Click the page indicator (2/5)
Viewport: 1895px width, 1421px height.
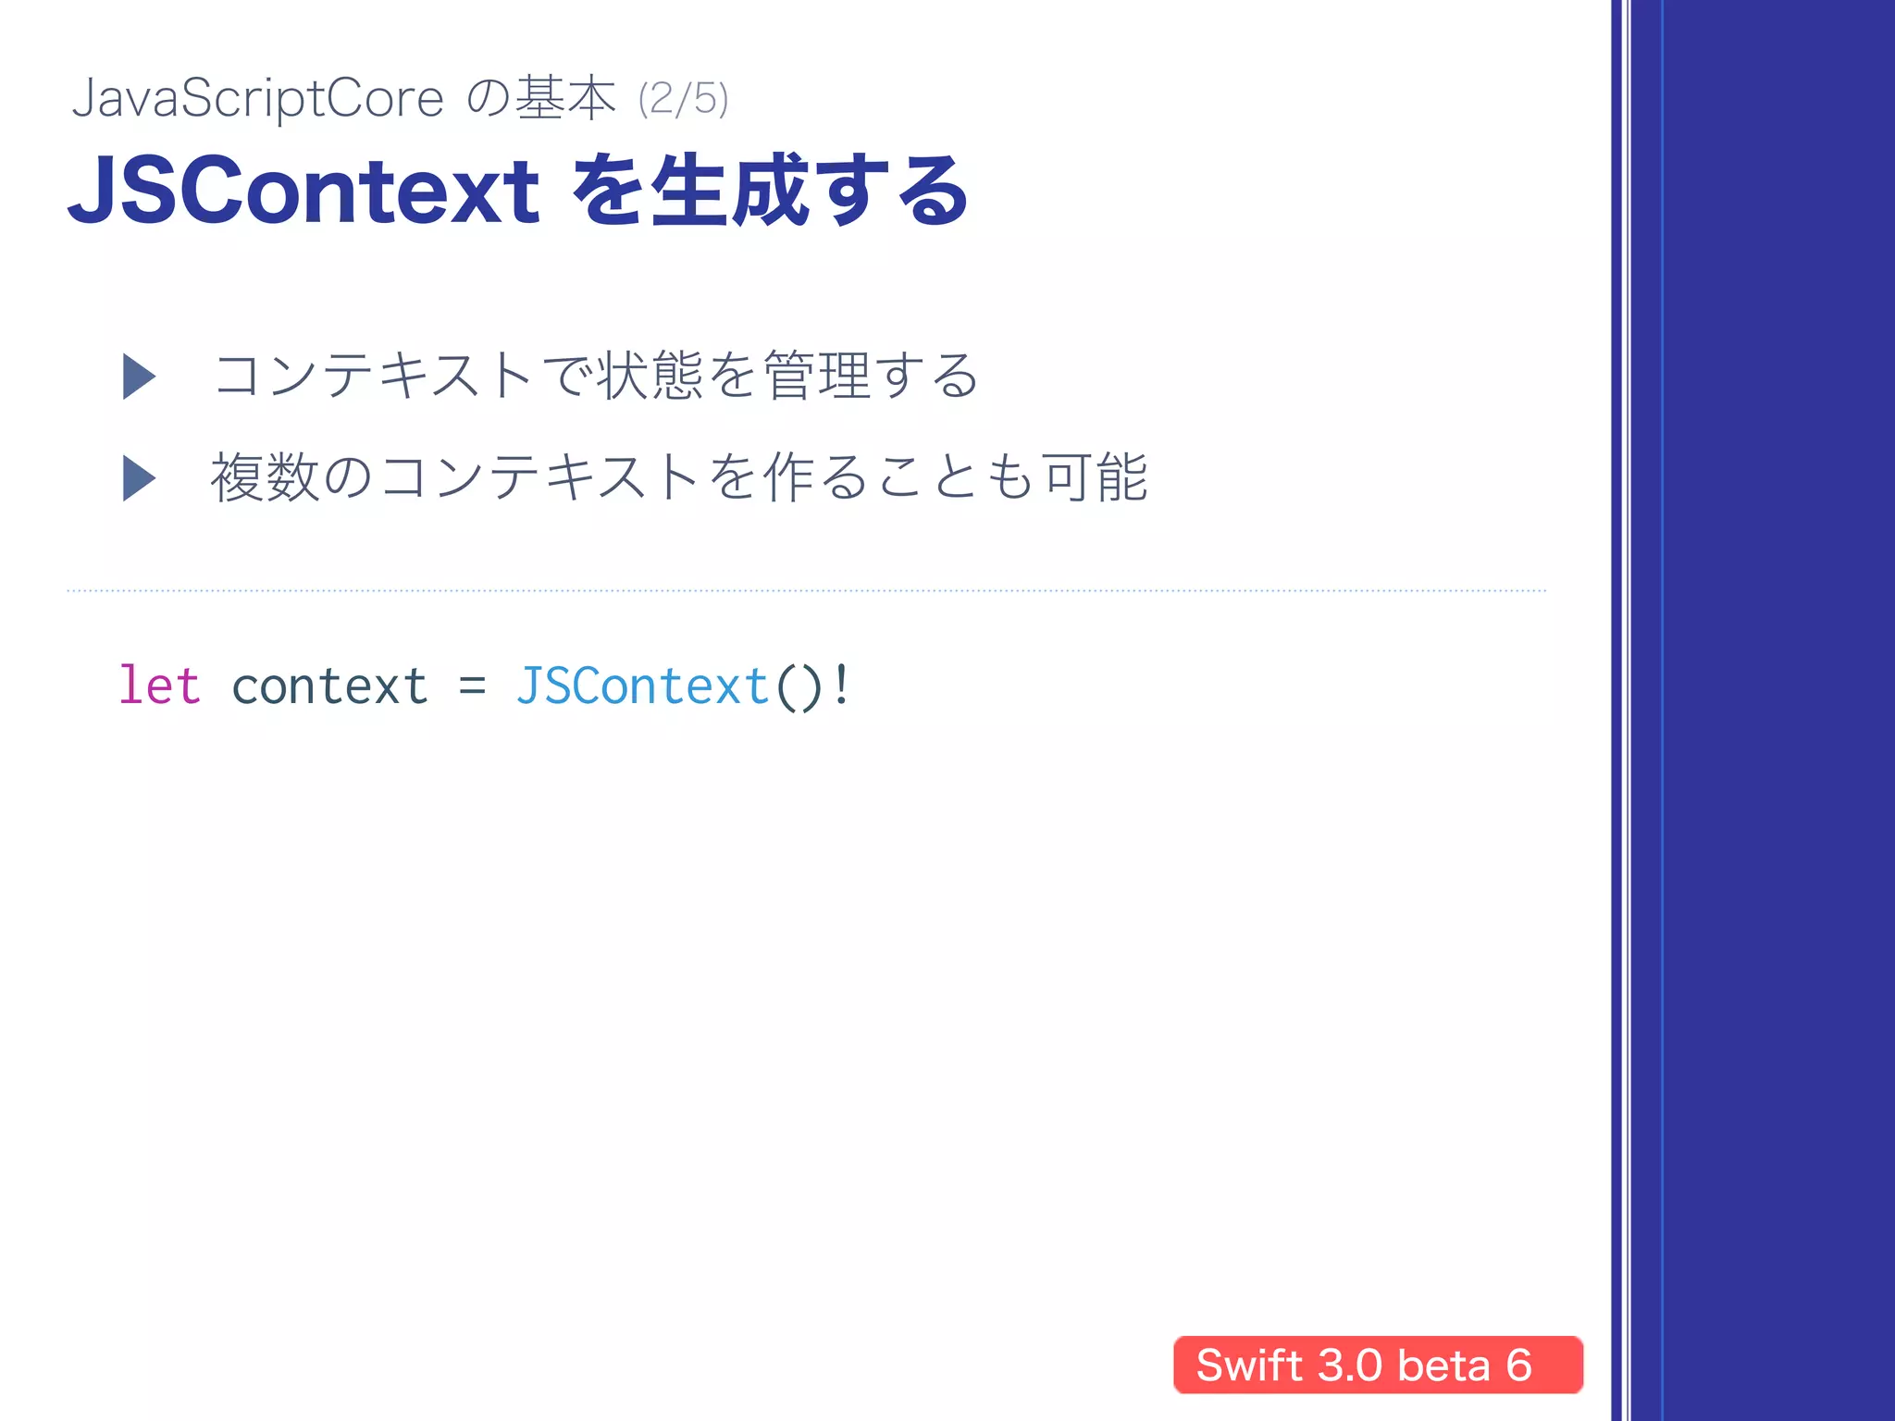click(x=684, y=99)
